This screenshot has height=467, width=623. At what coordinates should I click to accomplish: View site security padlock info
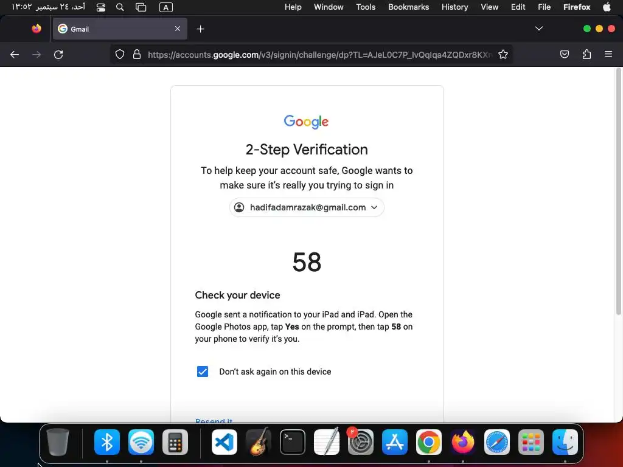pyautogui.click(x=137, y=54)
